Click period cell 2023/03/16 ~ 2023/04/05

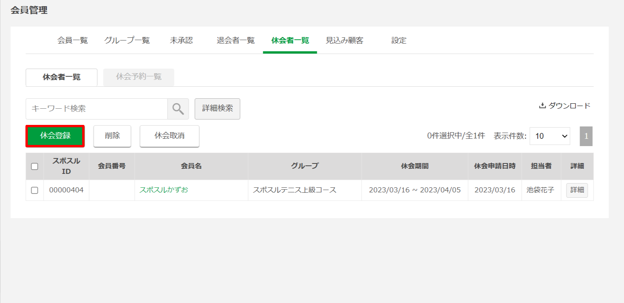pyautogui.click(x=415, y=190)
